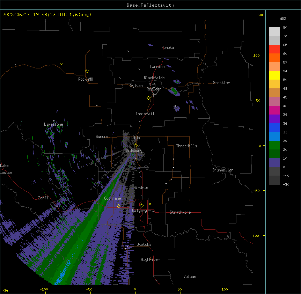Select the slate purple 10-0 dBZ legend swatch
Image resolution: width=301 pixels, height=294 pixels.
274,163
